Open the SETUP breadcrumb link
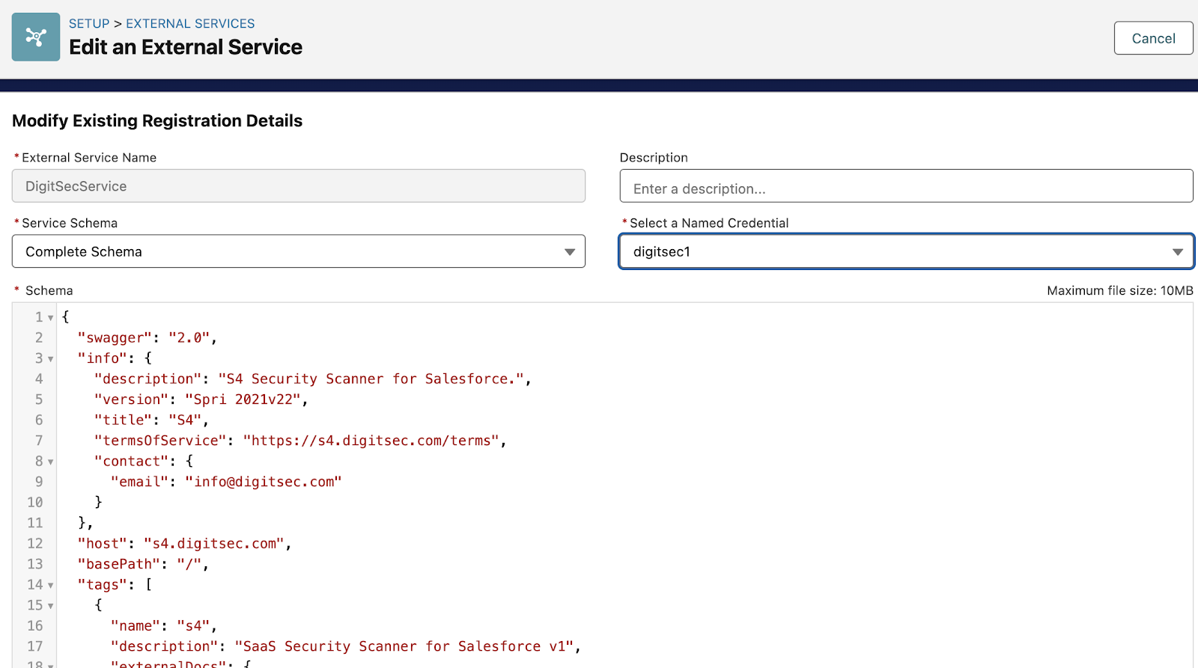This screenshot has width=1198, height=668. pos(89,24)
